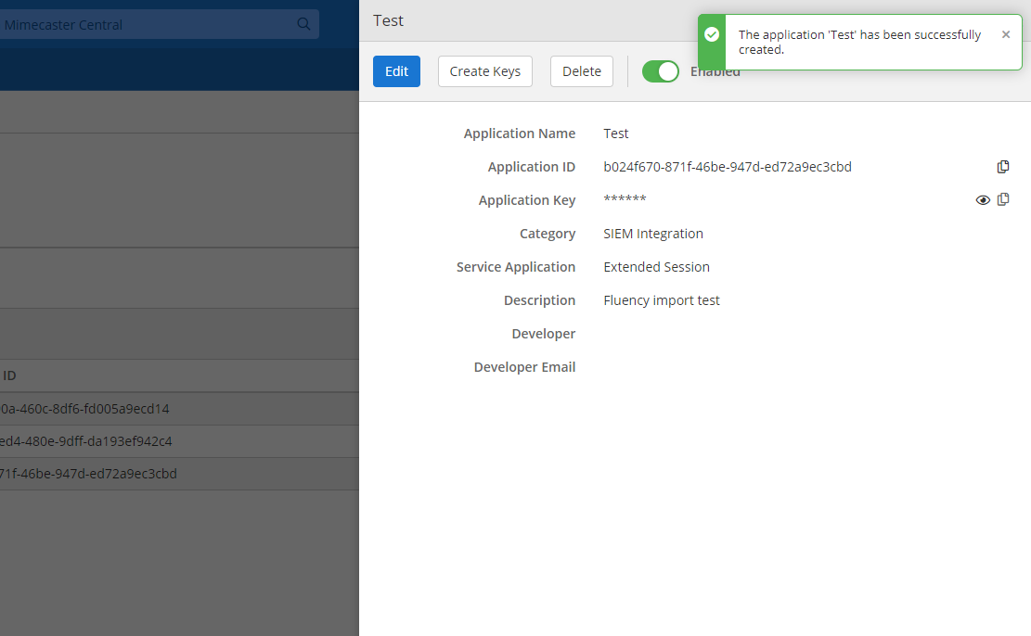The image size is (1031, 636).
Task: Click the Application Name value 'Test'
Action: (616, 134)
